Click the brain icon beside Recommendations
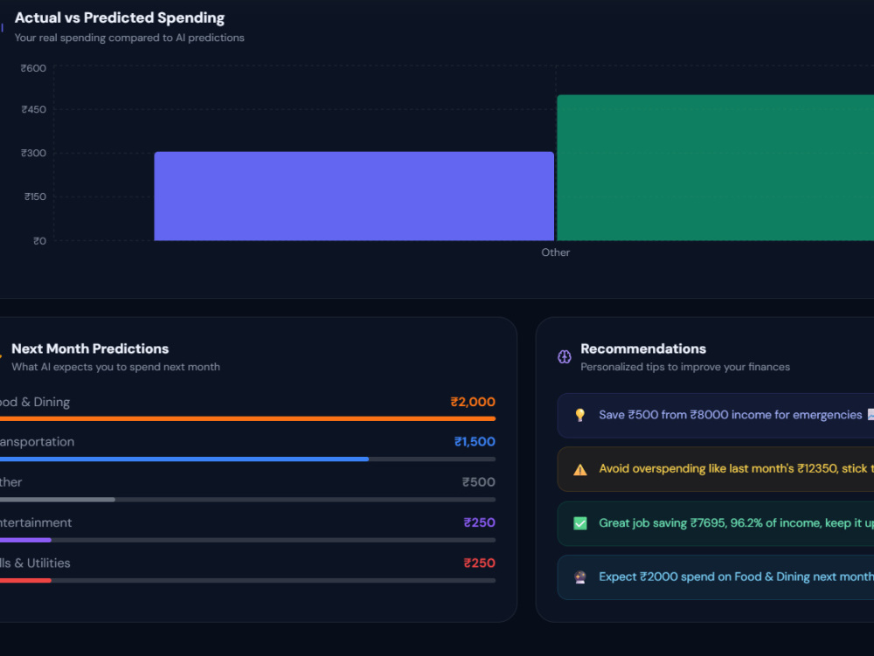Screen dimensions: 874x656 [564, 357]
